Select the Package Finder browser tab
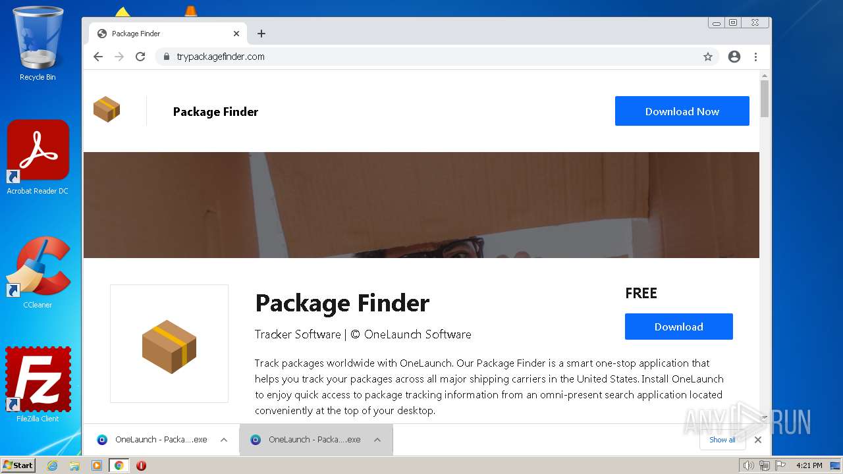The height and width of the screenshot is (474, 843). click(x=165, y=34)
